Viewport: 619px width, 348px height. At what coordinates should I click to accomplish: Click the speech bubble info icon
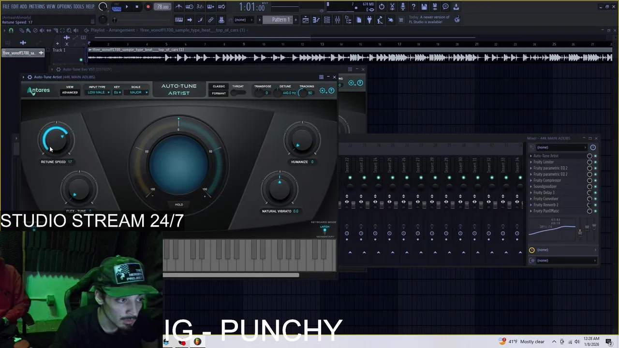click(x=445, y=7)
